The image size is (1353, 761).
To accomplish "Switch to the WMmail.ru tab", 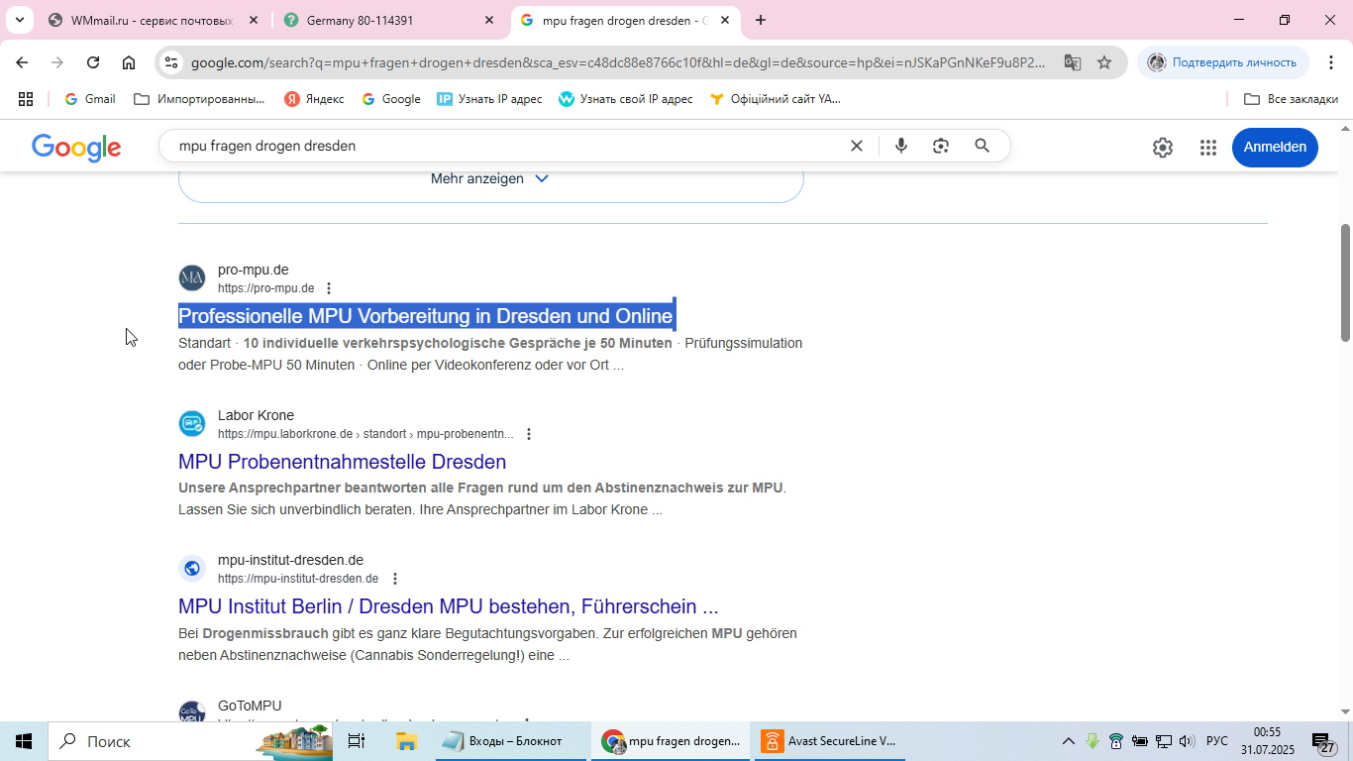I will click(x=152, y=20).
